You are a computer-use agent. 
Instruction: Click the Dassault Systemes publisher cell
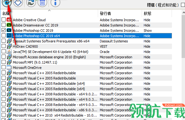(x=114, y=41)
